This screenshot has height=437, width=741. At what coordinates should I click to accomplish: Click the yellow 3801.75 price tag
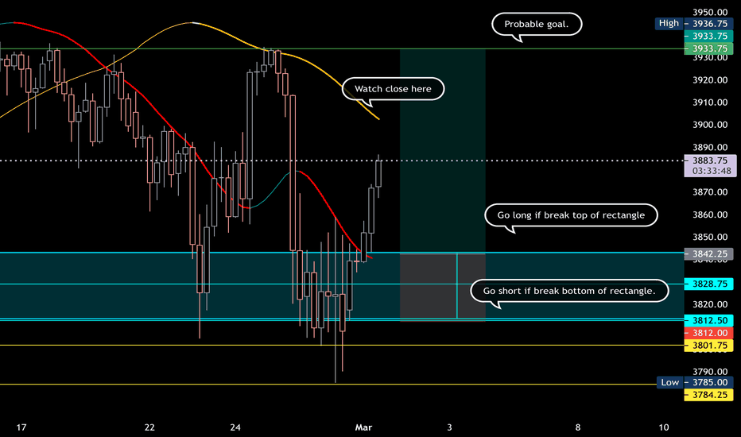coord(709,346)
